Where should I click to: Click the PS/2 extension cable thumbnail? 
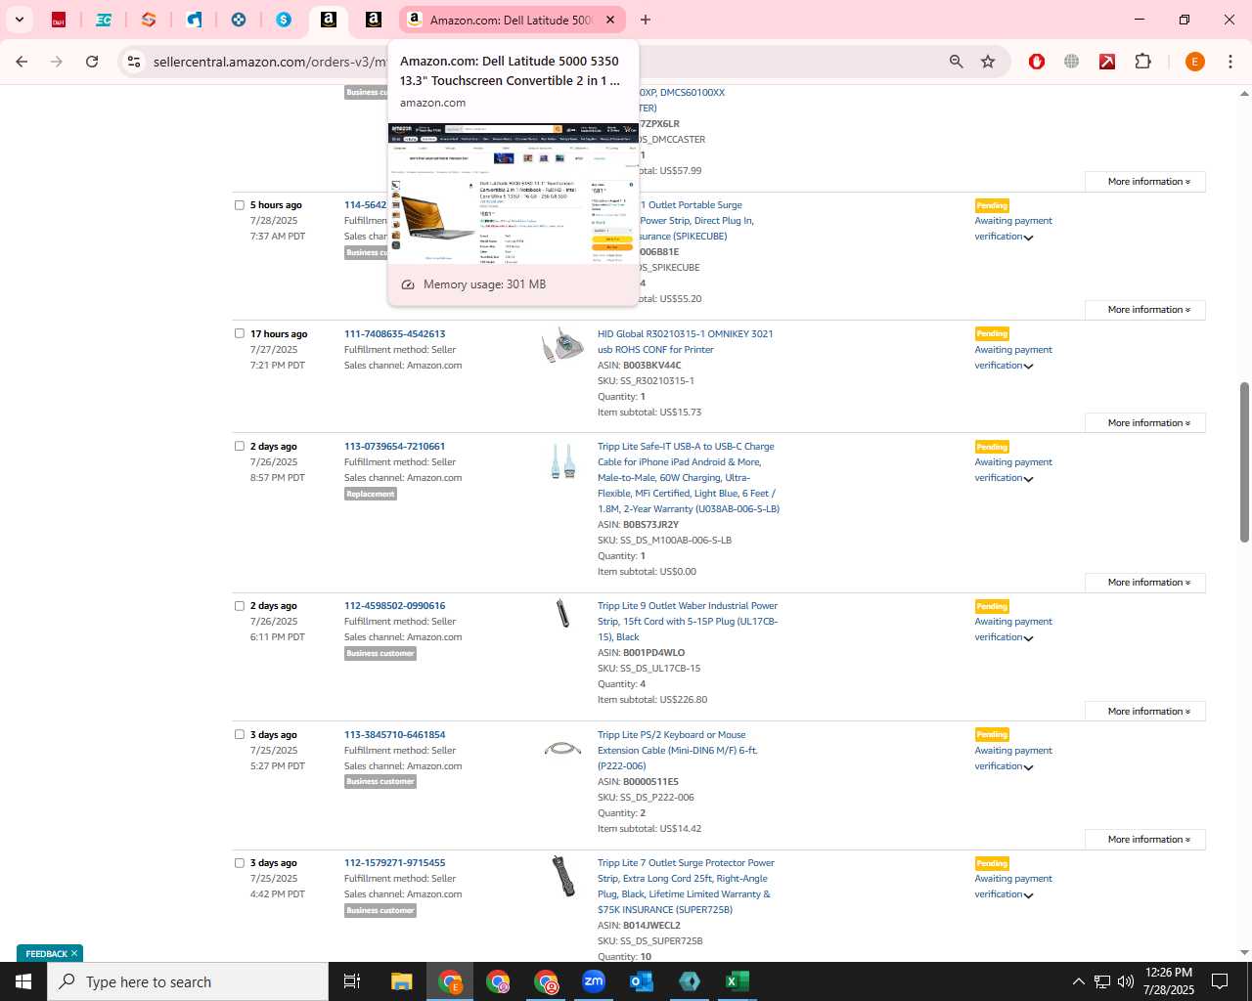(562, 749)
